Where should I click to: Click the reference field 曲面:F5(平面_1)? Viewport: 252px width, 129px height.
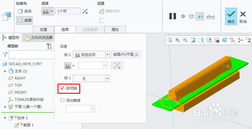(126, 55)
